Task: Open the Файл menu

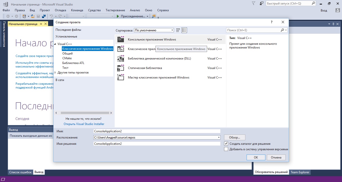Action: point(6,10)
